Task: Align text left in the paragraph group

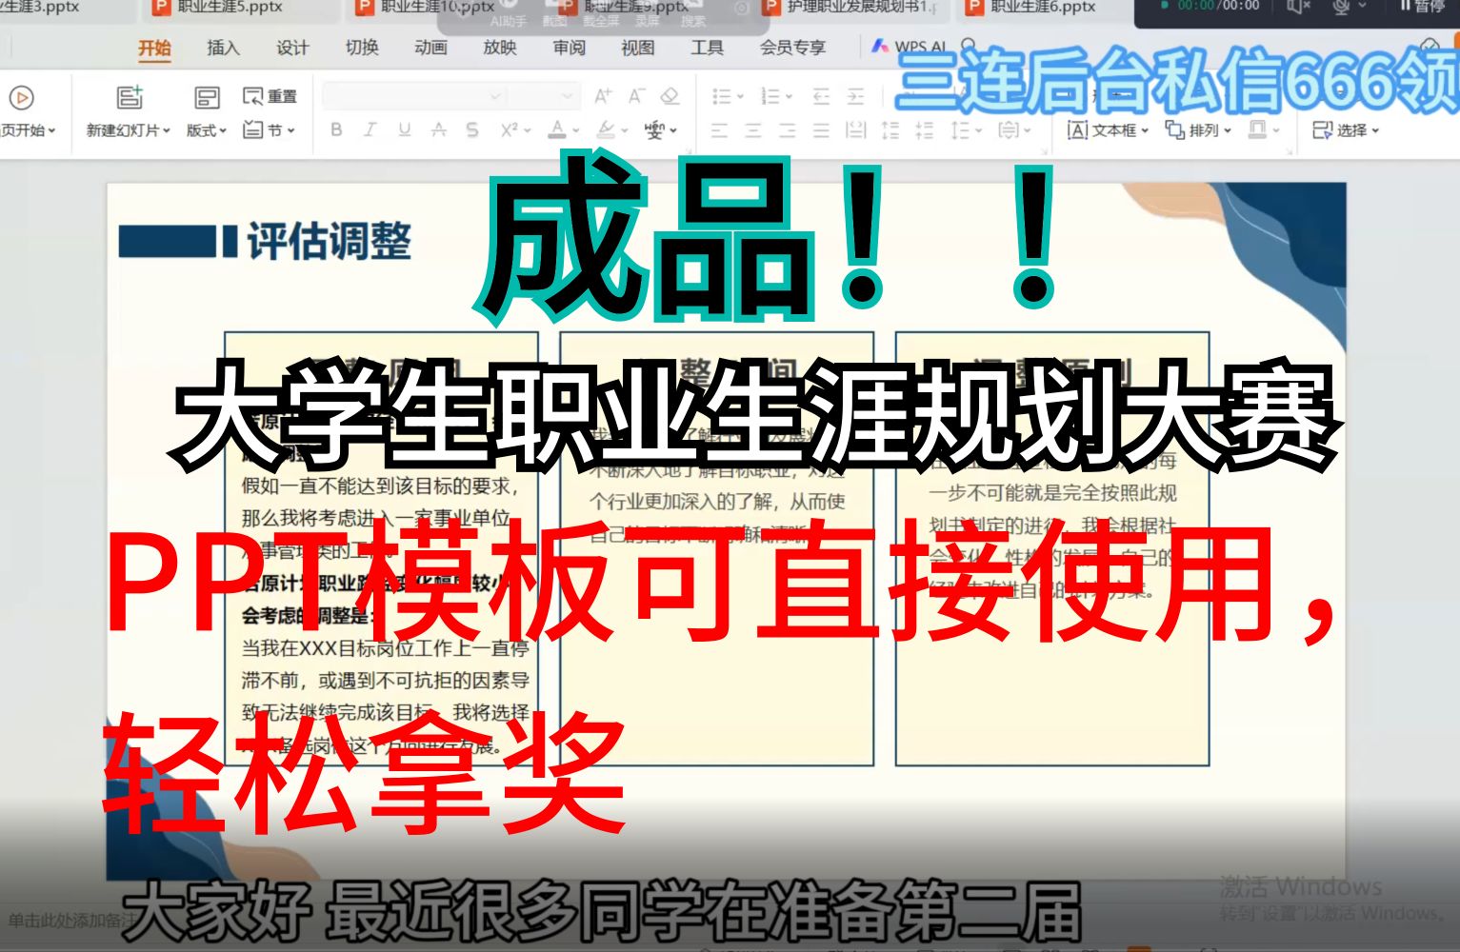Action: tap(719, 130)
